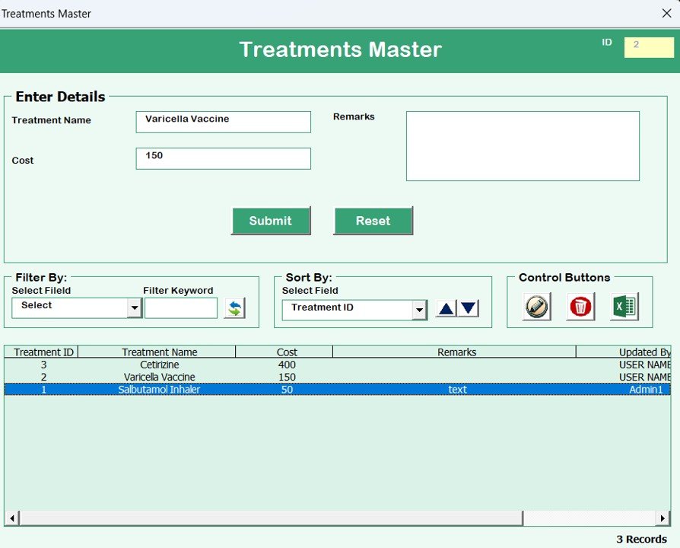Select the Varicella Vaccine row in list
680x548 pixels.
point(338,377)
